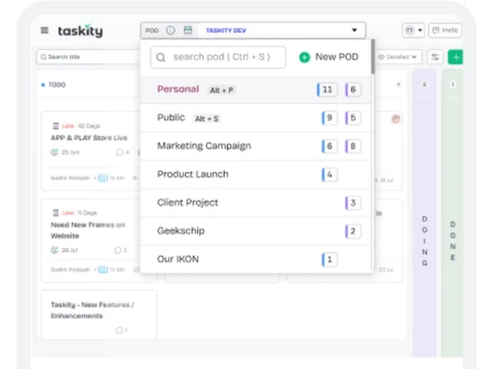
Task: Expand the DOING column
Action: tap(424, 214)
